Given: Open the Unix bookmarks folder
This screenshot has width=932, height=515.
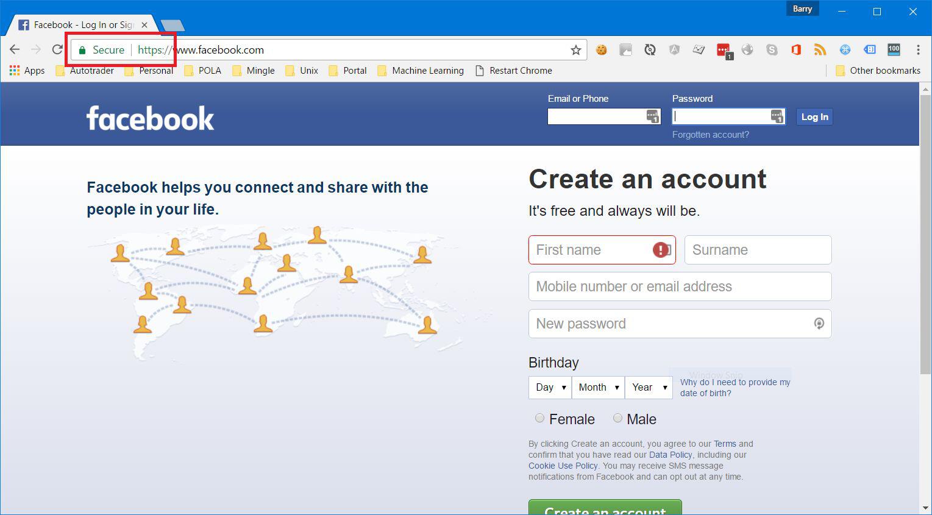Looking at the screenshot, I should [302, 71].
